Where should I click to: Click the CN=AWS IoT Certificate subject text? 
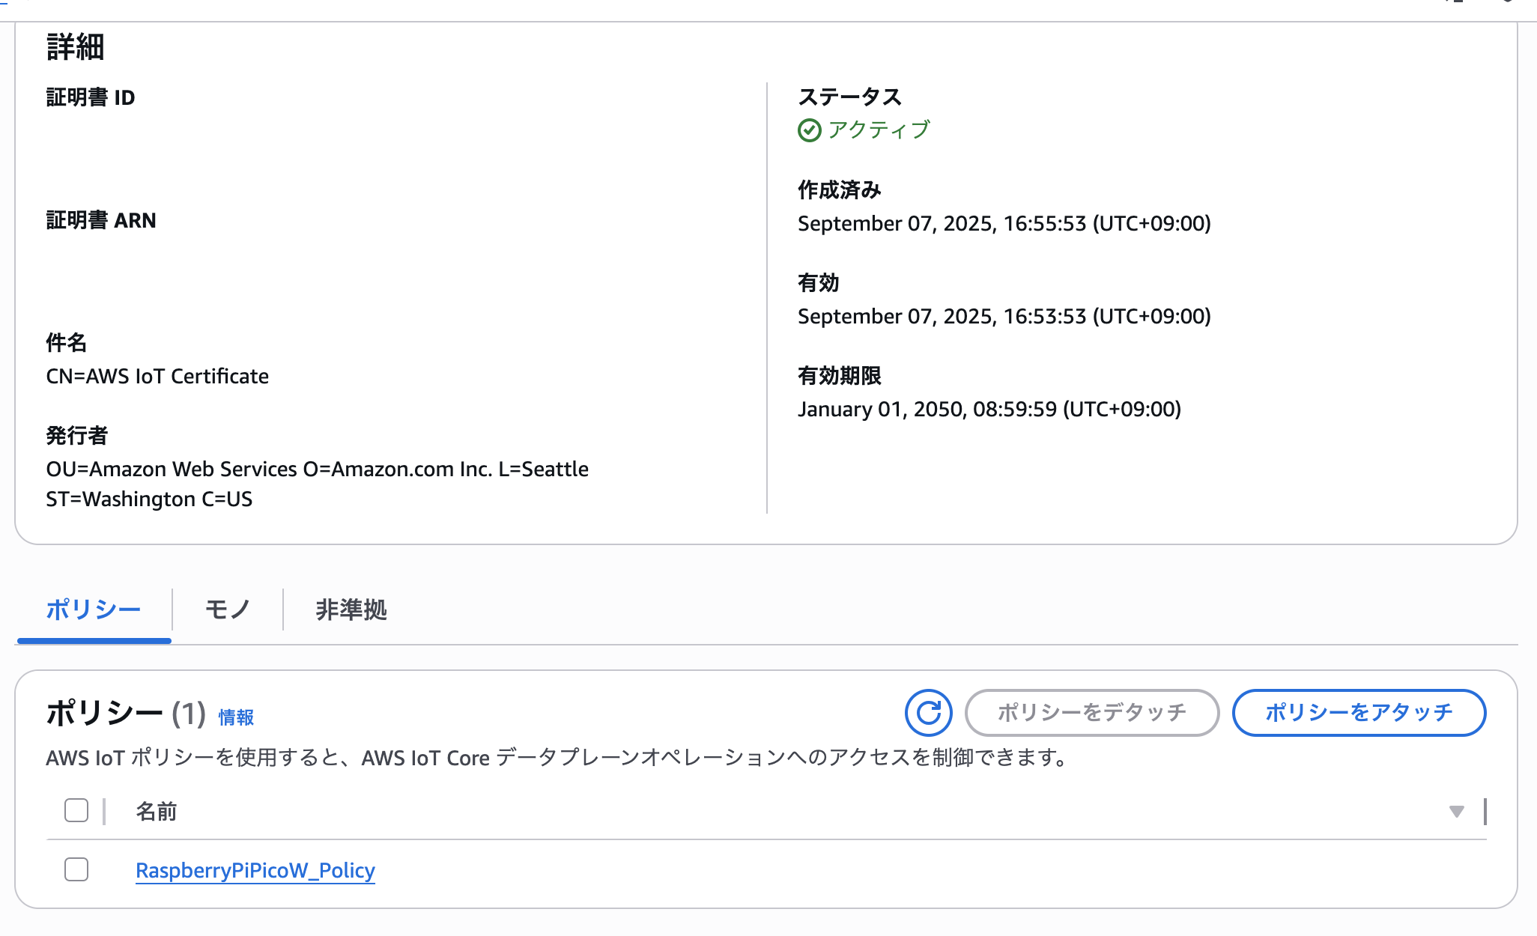click(x=157, y=376)
